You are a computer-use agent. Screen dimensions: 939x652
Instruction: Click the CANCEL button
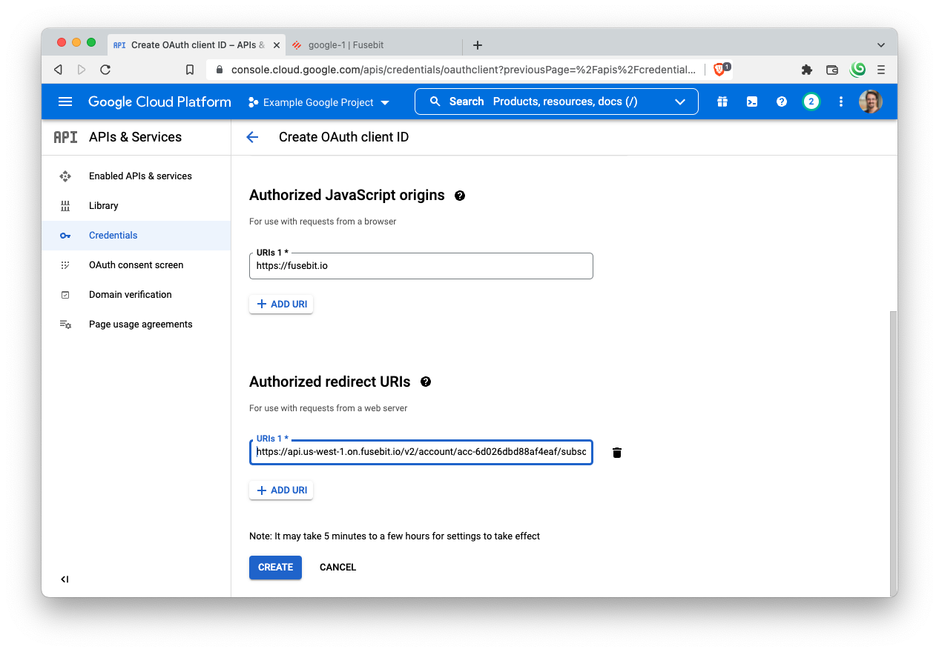click(x=337, y=568)
